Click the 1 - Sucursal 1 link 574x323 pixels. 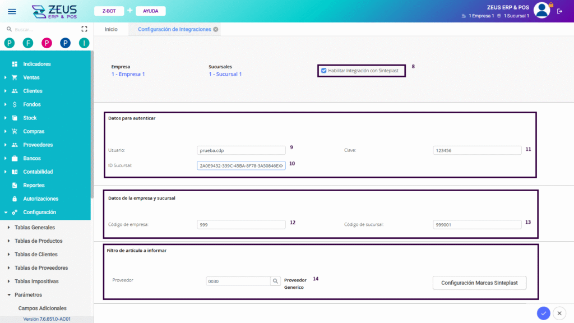coord(225,74)
